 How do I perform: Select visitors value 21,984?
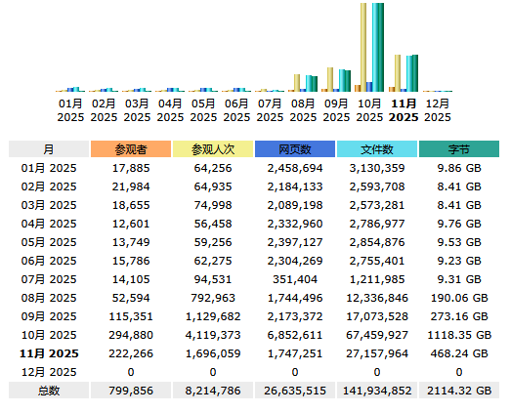point(131,186)
